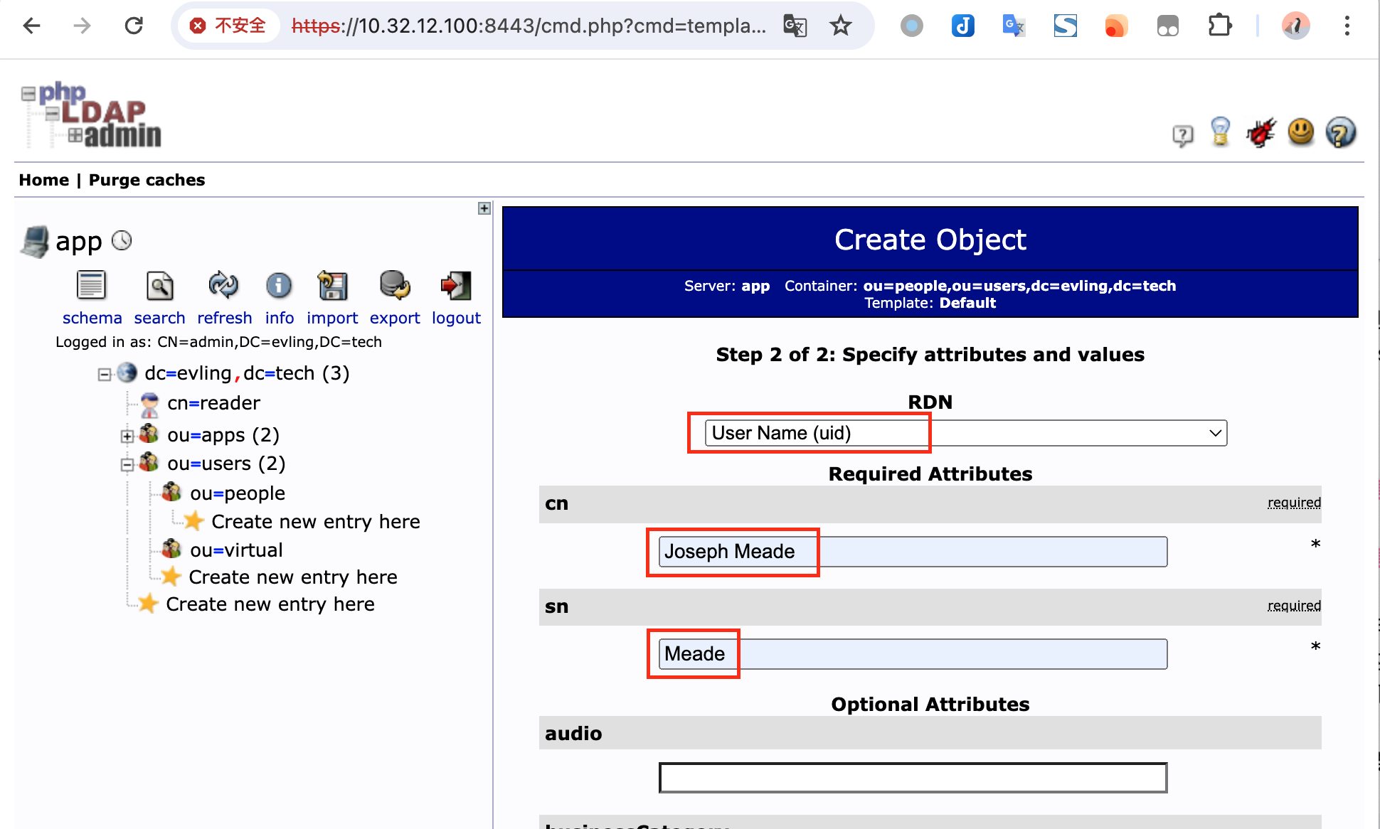
Task: Click the ou=apps group icon
Action: coord(149,434)
